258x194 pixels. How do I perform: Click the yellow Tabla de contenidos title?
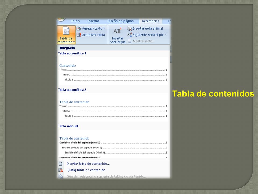[213, 93]
